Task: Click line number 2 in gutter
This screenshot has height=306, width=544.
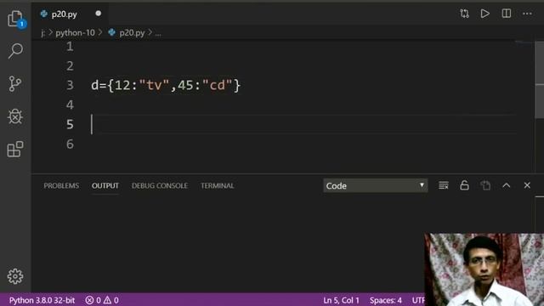Action: tap(70, 66)
